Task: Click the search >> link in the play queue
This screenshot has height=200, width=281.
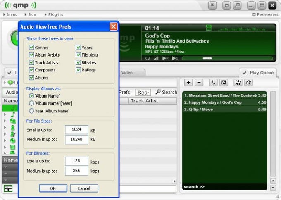Action: tap(194, 186)
